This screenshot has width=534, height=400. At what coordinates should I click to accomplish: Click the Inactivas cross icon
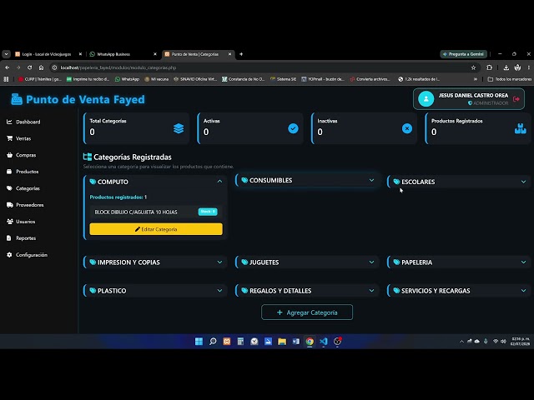click(407, 128)
